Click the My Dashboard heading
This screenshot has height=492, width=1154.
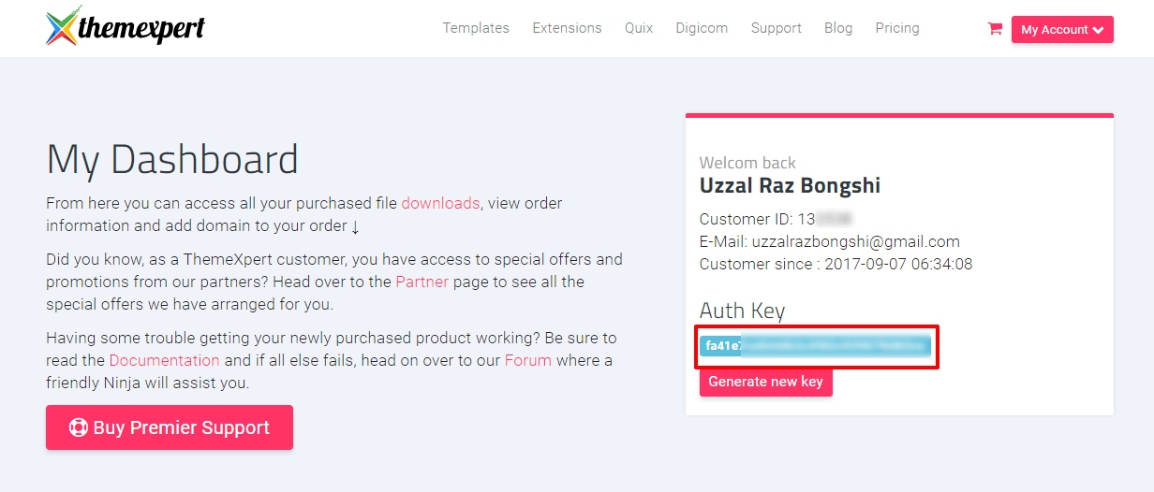click(172, 160)
